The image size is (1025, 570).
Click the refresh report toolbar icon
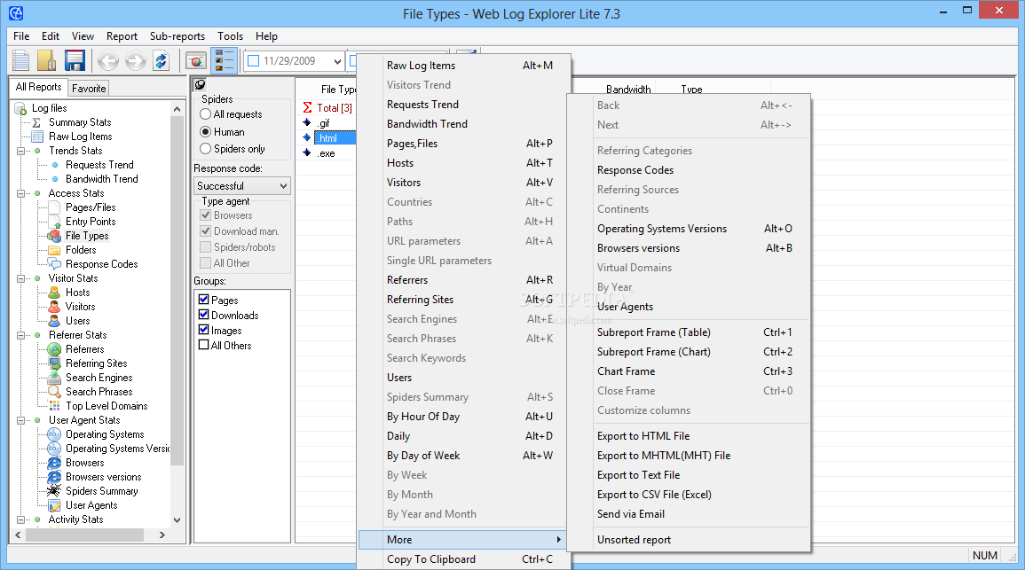point(161,61)
